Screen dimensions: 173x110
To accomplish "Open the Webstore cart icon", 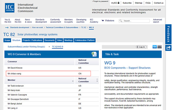I will pos(103,21).
